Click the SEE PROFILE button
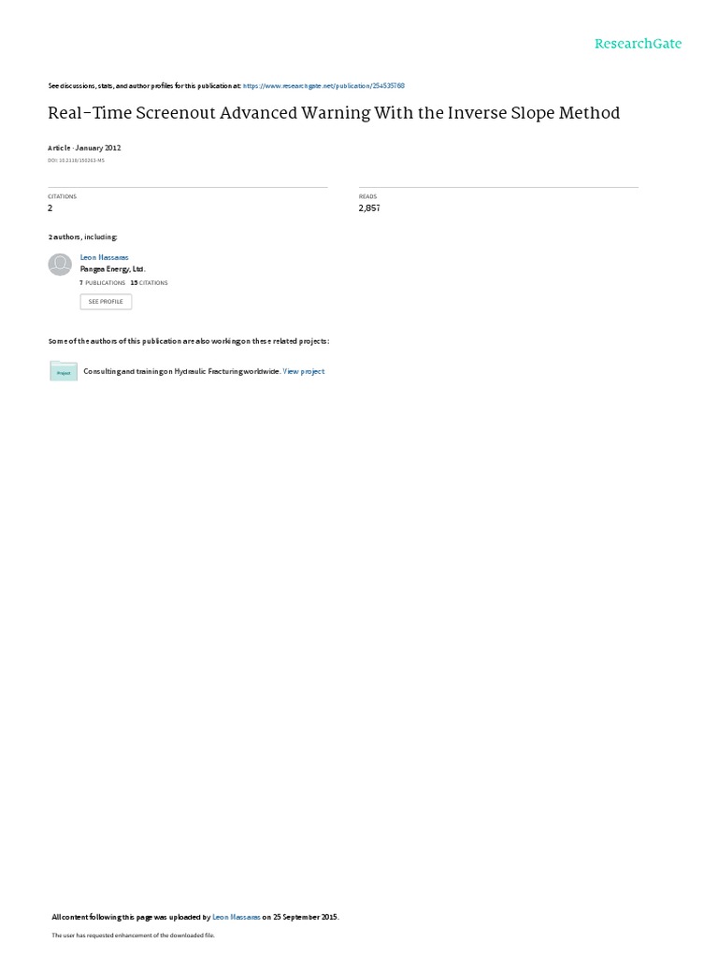 pos(106,302)
